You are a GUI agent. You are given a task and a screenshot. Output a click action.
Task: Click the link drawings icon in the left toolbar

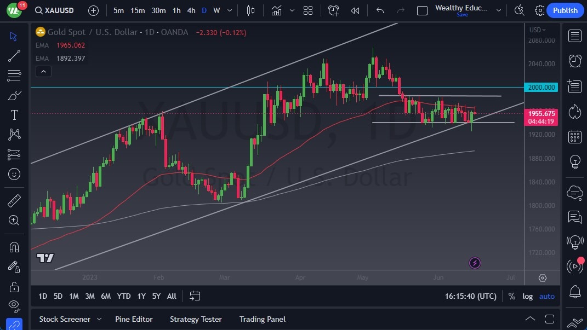(14, 325)
